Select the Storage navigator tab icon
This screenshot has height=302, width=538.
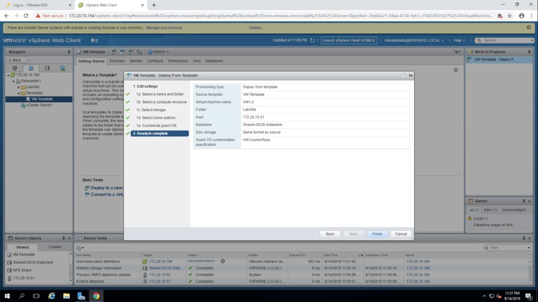(x=47, y=68)
